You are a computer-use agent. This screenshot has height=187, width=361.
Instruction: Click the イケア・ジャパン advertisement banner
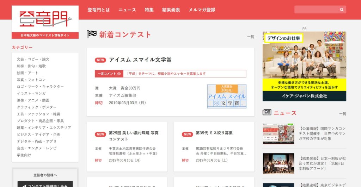click(x=304, y=66)
